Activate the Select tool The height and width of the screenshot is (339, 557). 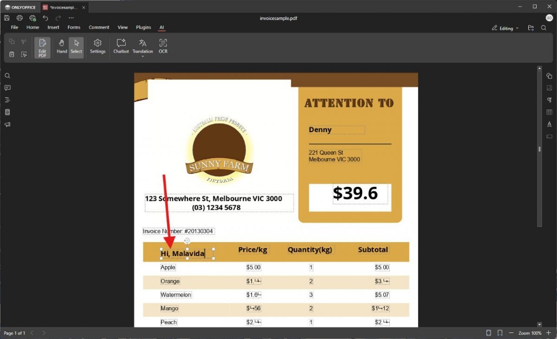[x=76, y=46]
